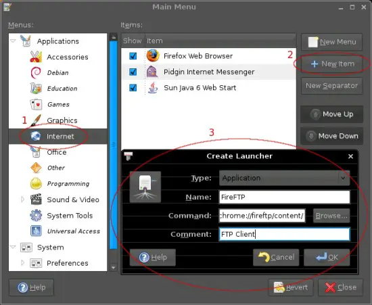Select the Debian swirl icon

(x=36, y=72)
